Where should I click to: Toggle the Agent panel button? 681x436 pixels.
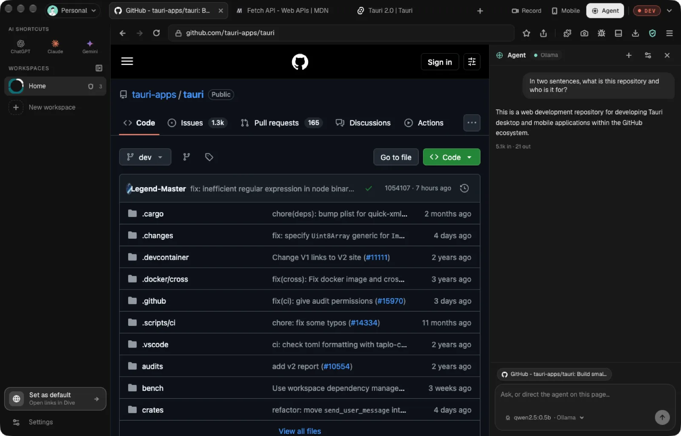point(605,11)
